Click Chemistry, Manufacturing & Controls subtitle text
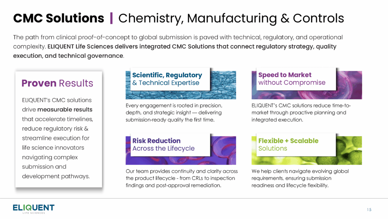This screenshot has width=388, height=219. tap(231, 18)
